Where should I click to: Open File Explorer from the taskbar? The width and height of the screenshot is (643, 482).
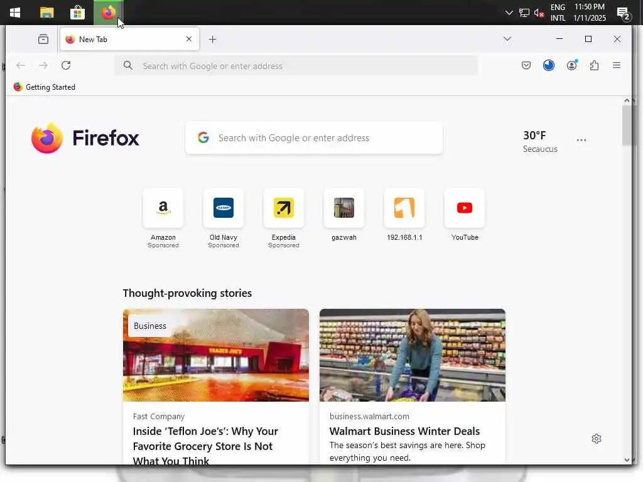click(x=46, y=13)
